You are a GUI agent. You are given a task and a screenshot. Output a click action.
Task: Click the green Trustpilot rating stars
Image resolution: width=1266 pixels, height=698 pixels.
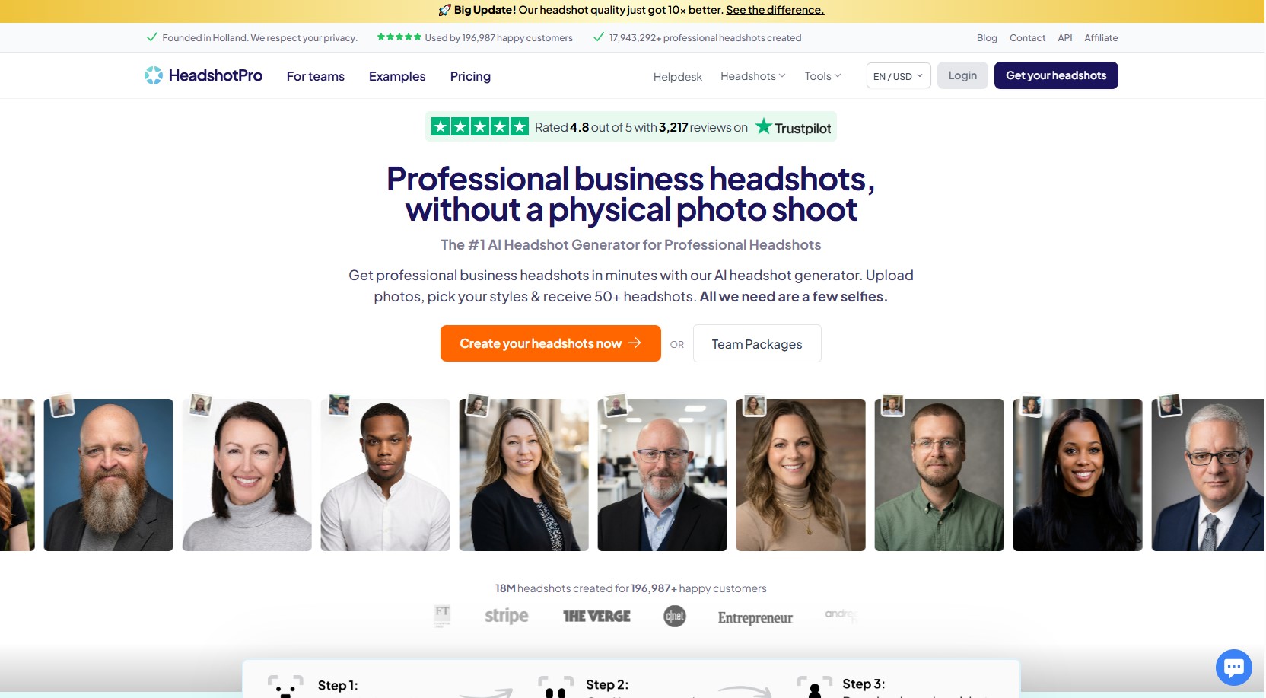[x=479, y=127]
